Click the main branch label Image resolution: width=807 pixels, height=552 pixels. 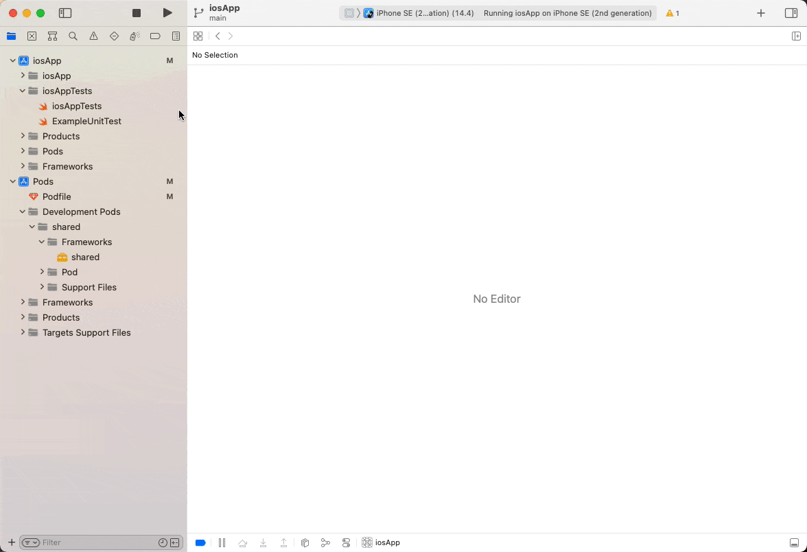pos(218,18)
